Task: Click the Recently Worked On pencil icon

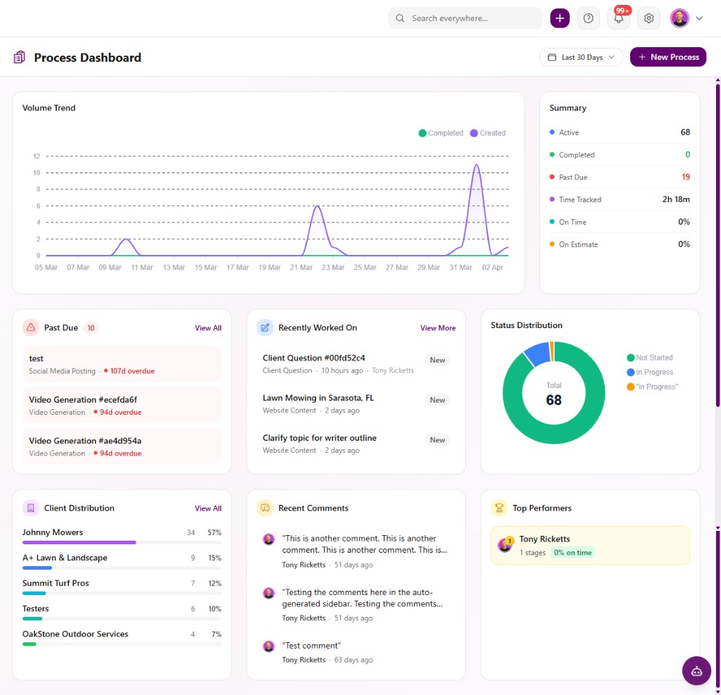Action: coord(265,327)
